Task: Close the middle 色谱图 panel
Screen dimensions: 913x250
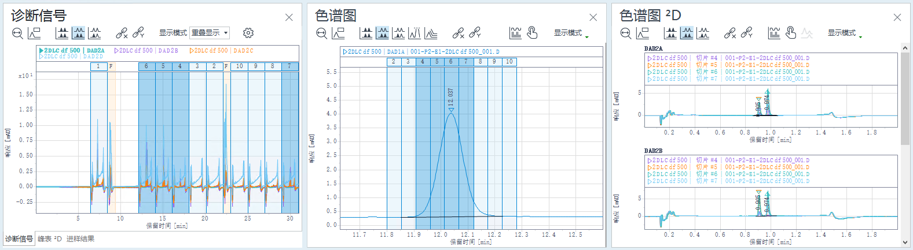Action: 593,17
